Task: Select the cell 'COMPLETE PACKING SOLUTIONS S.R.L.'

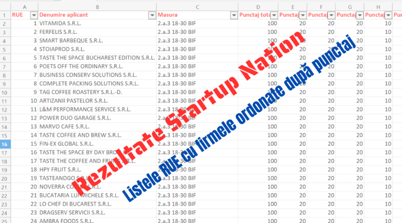Action: pyautogui.click(x=97, y=83)
